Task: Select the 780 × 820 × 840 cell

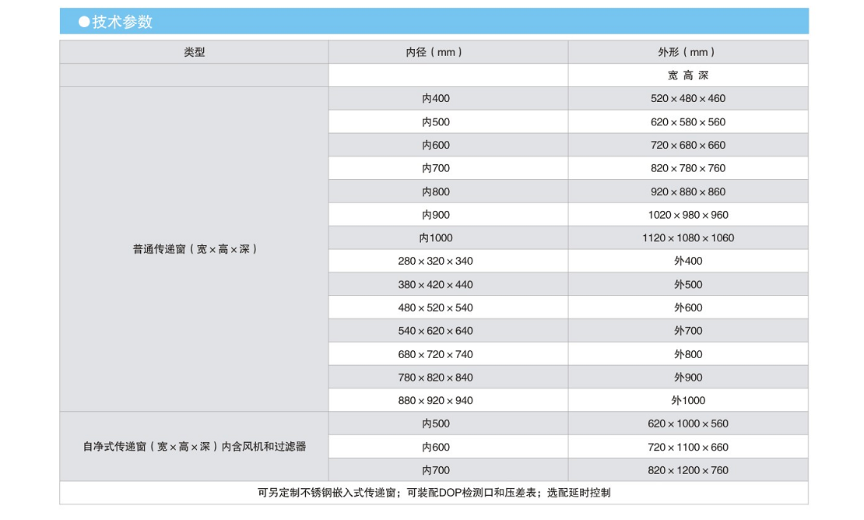Action: click(x=448, y=378)
